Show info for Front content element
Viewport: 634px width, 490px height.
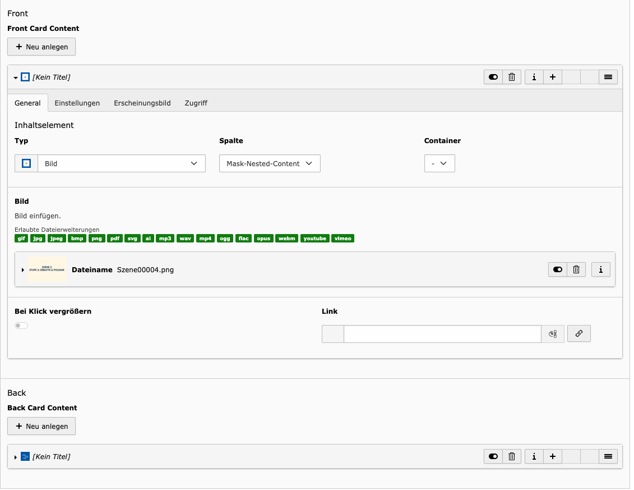click(x=534, y=77)
